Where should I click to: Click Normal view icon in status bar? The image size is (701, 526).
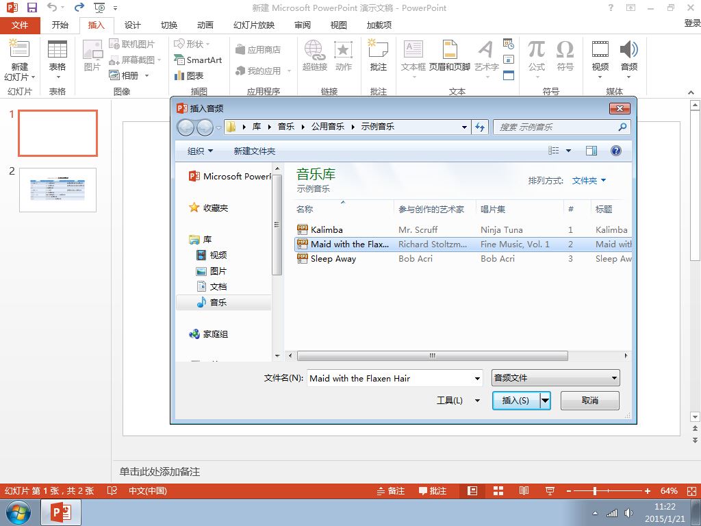(472, 490)
